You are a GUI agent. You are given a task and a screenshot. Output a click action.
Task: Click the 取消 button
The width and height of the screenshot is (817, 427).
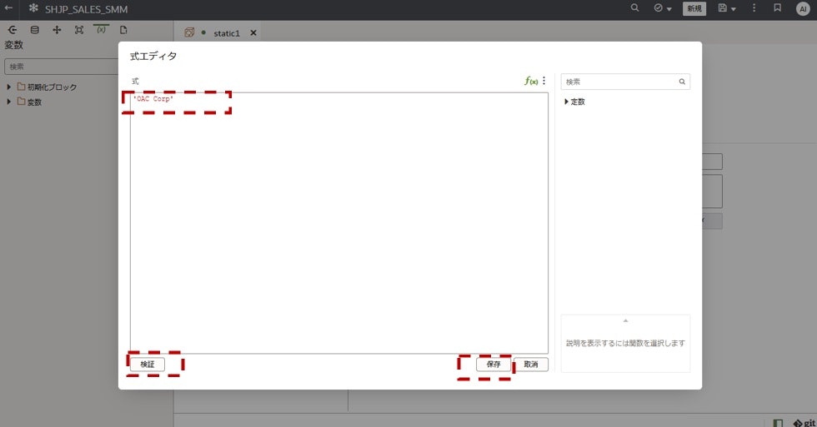(x=530, y=364)
